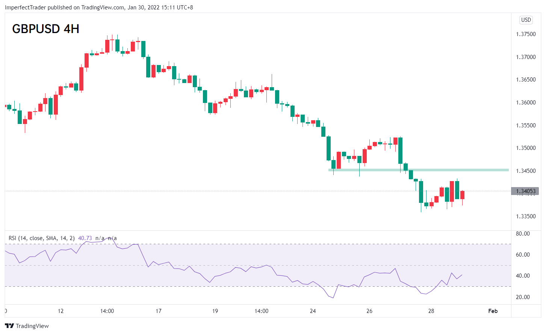Click the 17 date marker on time axis
This screenshot has width=546, height=334.
[159, 311]
